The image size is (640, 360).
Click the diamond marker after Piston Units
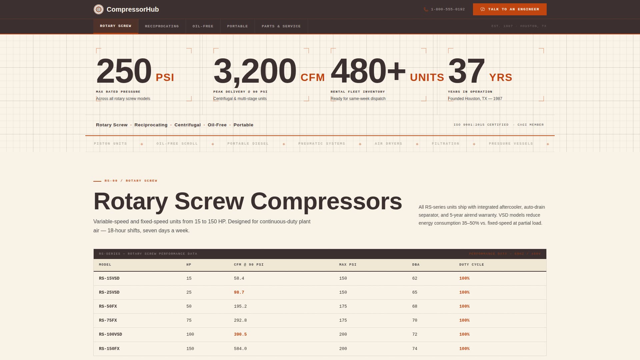point(142,144)
